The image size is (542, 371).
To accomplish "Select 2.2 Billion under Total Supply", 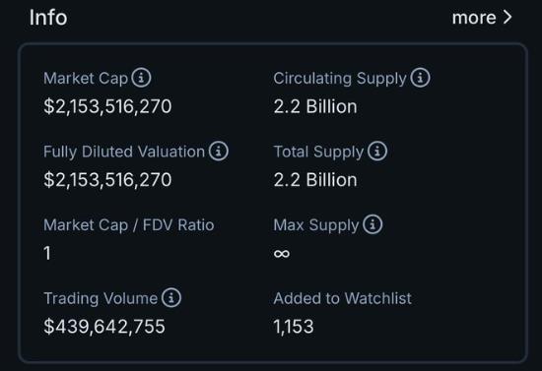I will 315,180.
